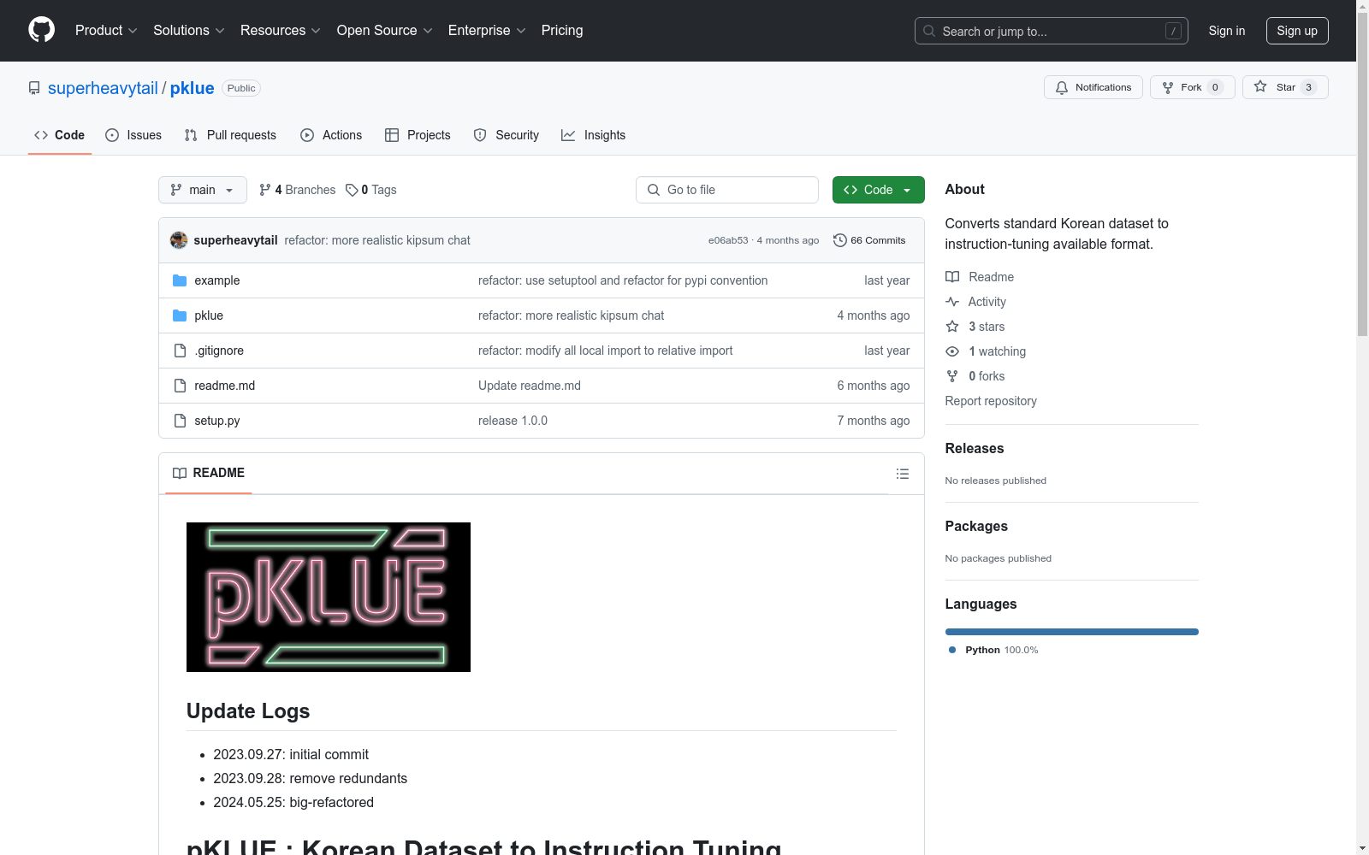Click the readme.md file icon

coord(180,386)
